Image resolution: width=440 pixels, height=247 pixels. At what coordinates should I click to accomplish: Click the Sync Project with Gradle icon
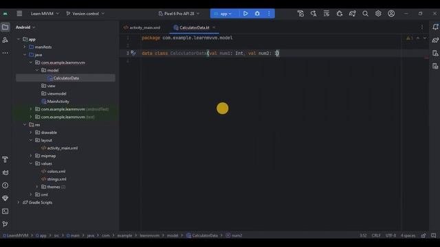click(352, 14)
